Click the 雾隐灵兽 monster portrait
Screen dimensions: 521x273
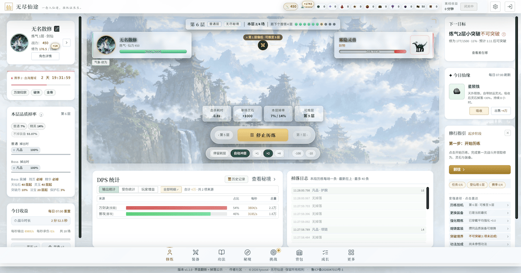419,45
